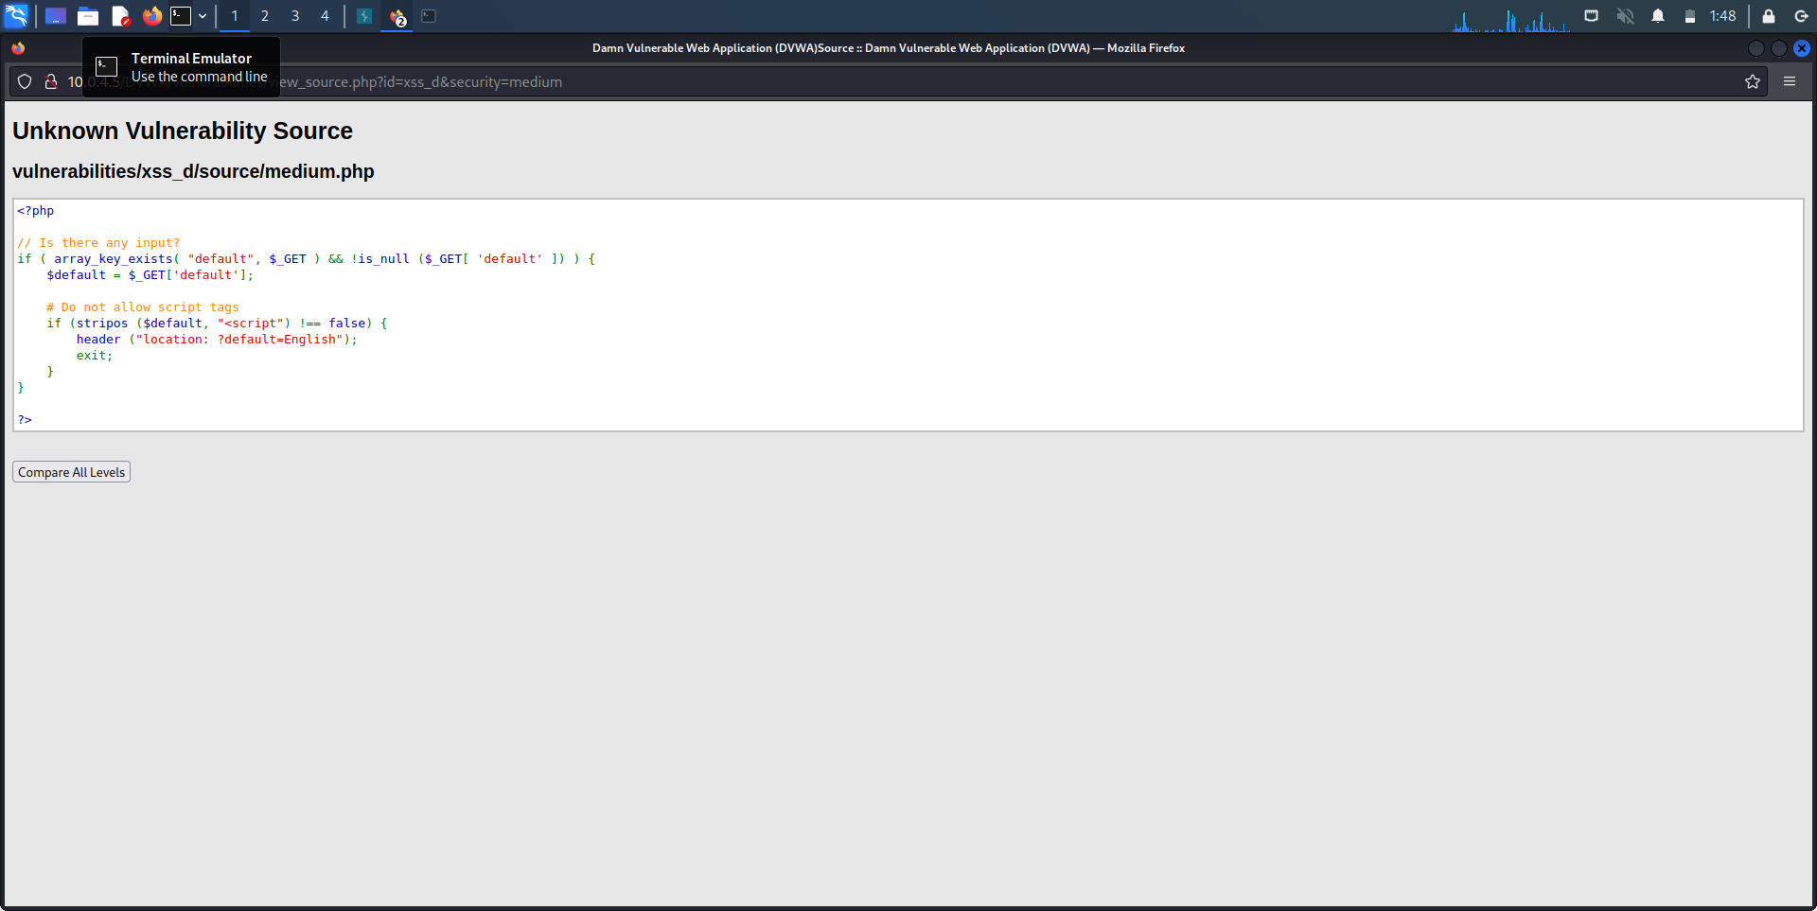Toggle the muted volume icon
Viewport: 1817px width, 911px height.
click(x=1625, y=16)
